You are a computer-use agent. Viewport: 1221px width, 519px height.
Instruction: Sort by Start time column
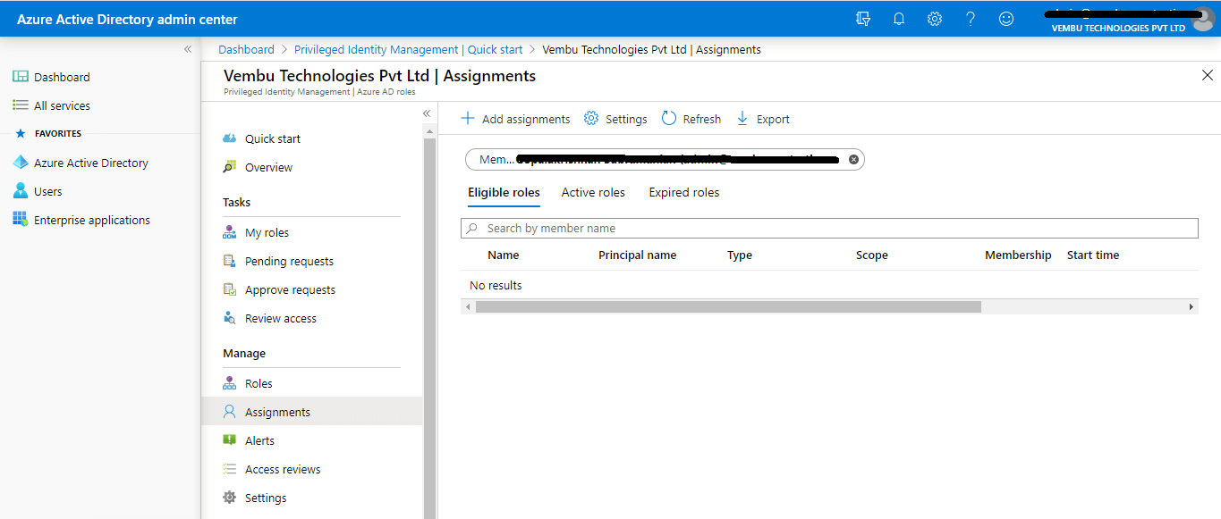[x=1093, y=255]
